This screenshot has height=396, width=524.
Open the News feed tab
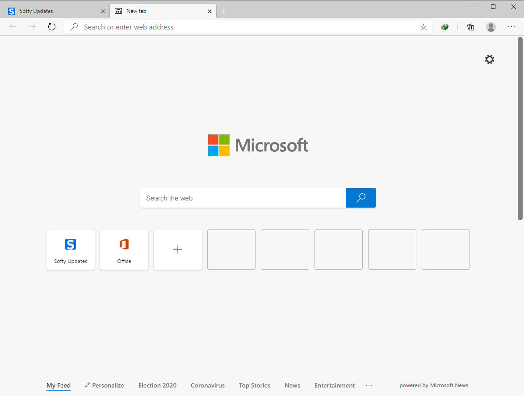coord(292,385)
